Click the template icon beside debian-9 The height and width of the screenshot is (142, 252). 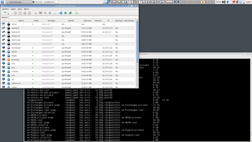tap(4, 28)
